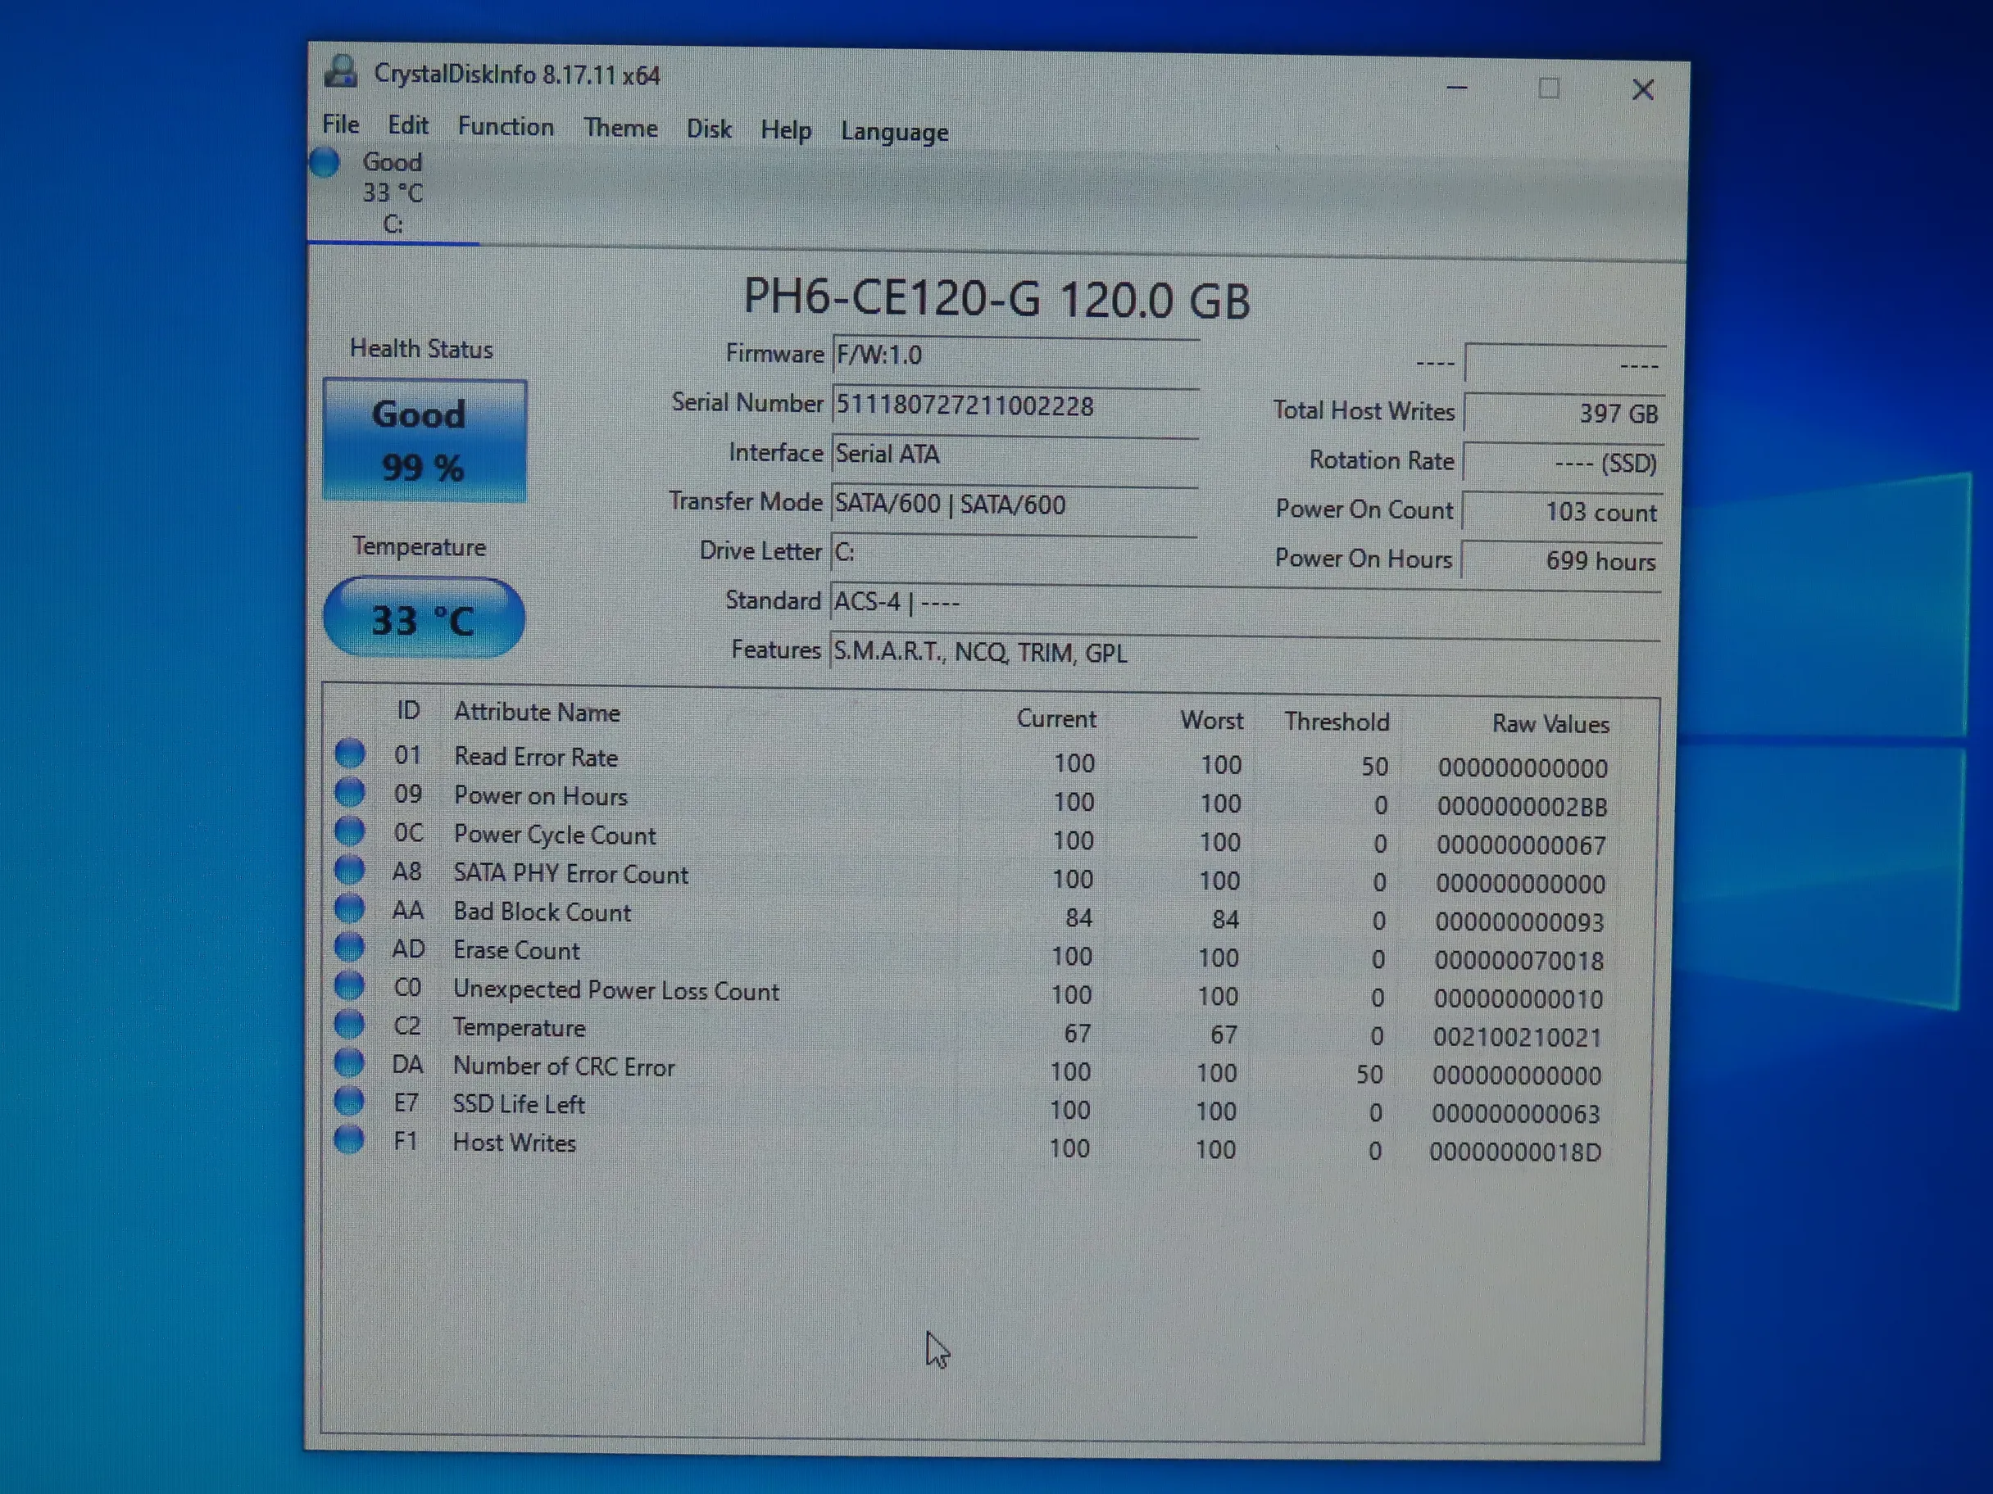
Task: Click the status dot for Number of CRC Error
Action: pyautogui.click(x=350, y=1062)
